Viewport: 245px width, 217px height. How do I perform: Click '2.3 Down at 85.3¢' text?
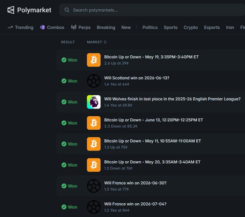[x=121, y=126]
